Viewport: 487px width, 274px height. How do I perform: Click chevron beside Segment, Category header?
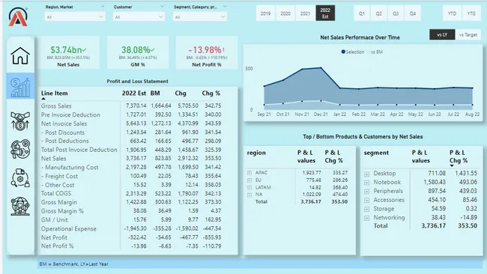coord(225,6)
